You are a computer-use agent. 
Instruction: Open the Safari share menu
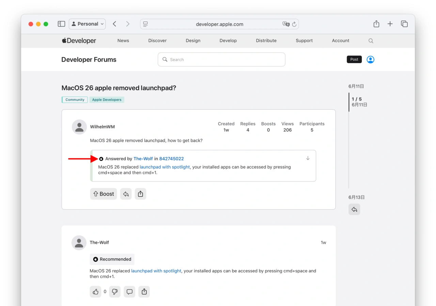click(376, 24)
